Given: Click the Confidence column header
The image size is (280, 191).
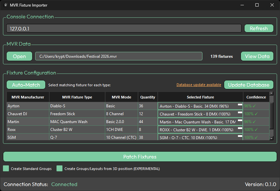Looking at the screenshot, I should pos(256,97).
